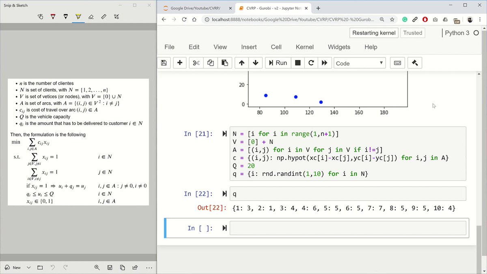Open the Grammarly extension icon
The image size is (487, 274).
[405, 19]
